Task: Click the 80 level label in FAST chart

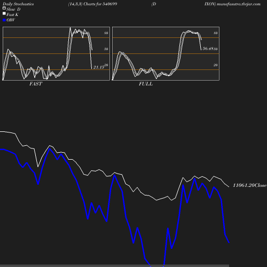Action: (106, 33)
